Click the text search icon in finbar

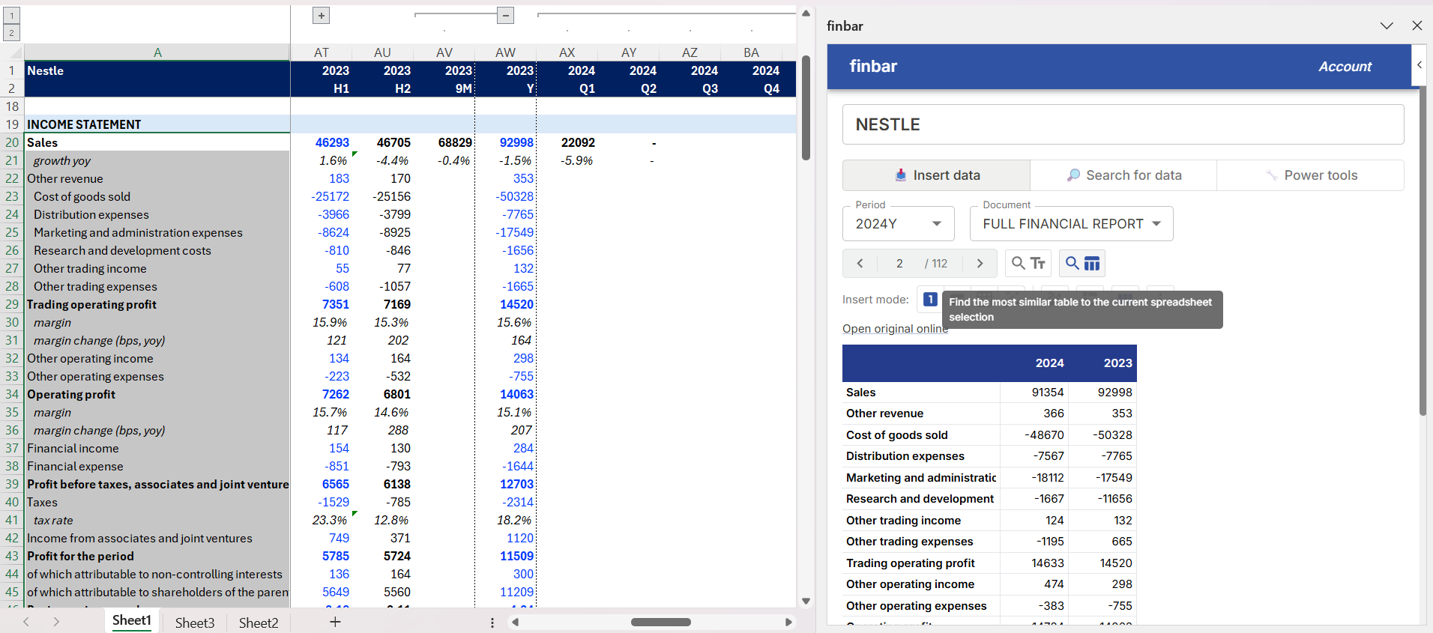[1028, 264]
